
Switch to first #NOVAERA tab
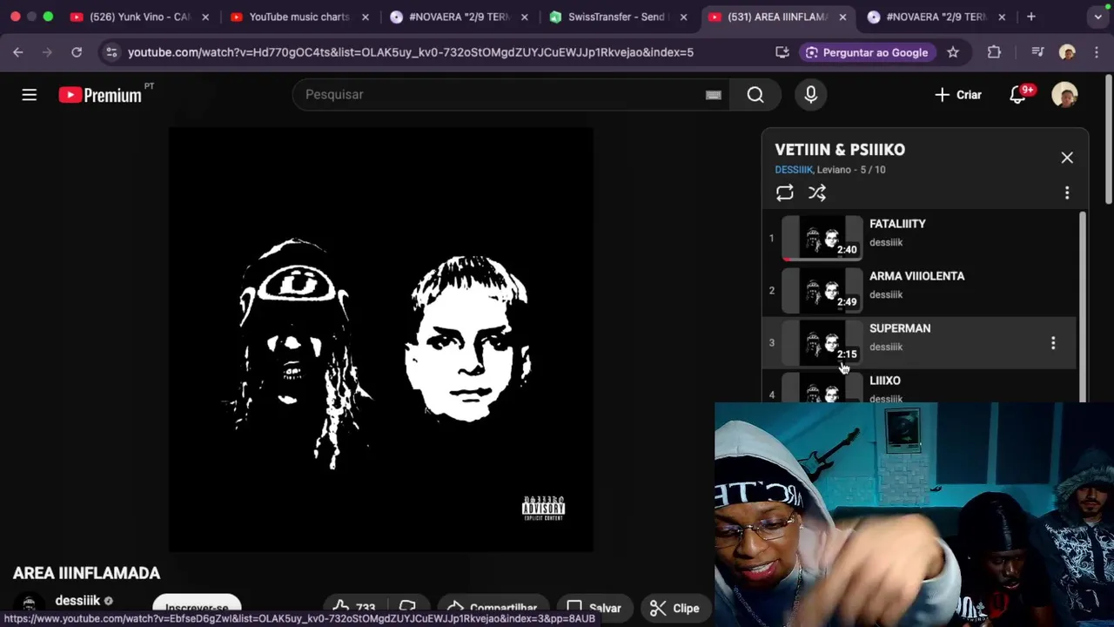[x=459, y=17]
